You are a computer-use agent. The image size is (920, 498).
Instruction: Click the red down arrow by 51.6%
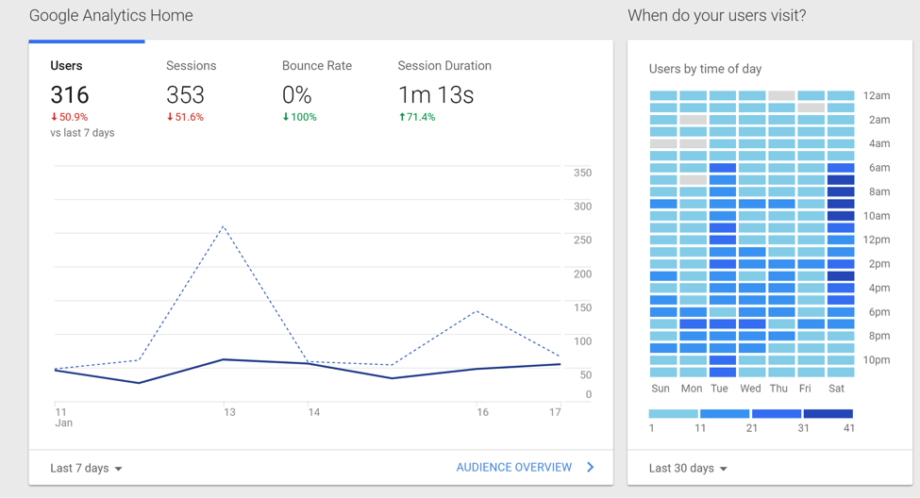(170, 117)
